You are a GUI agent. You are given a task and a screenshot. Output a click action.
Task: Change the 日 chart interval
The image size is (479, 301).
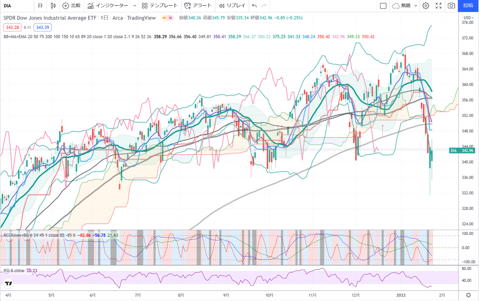coord(40,6)
